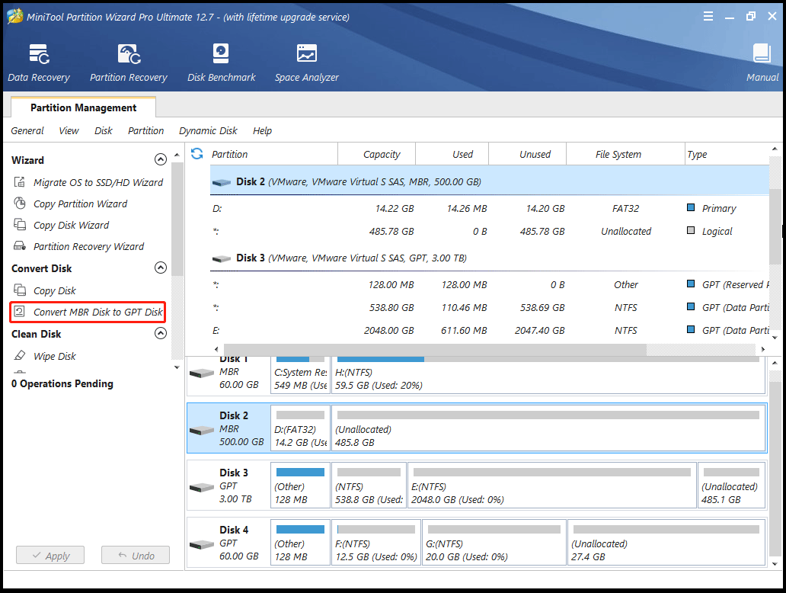The width and height of the screenshot is (786, 593).
Task: Click the MiniTool app logo in the title bar
Action: pos(15,17)
